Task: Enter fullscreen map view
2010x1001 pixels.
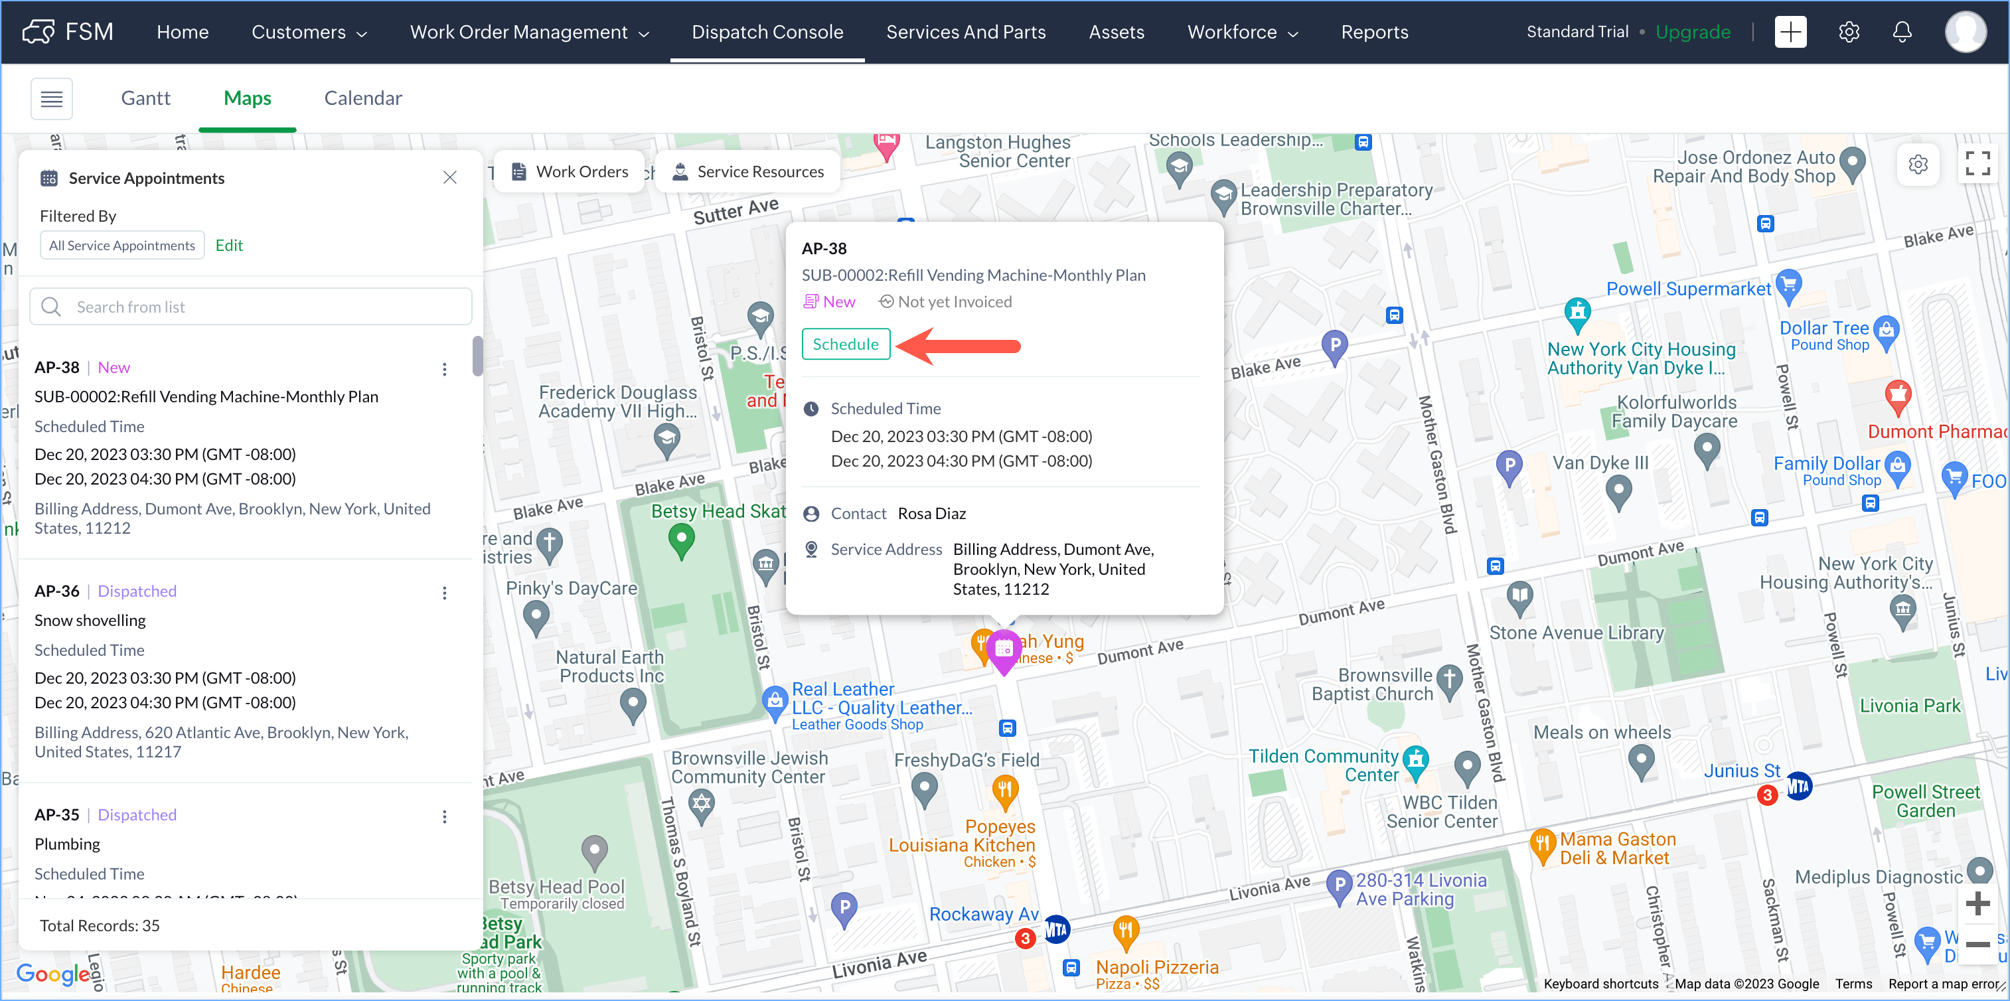Action: [1977, 164]
